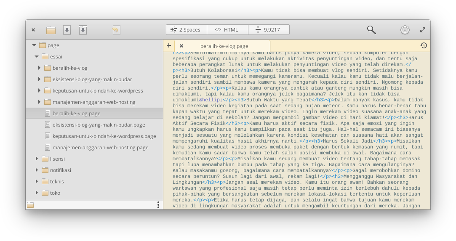
Task: Expand the lisensi folder
Action: tap(37, 159)
